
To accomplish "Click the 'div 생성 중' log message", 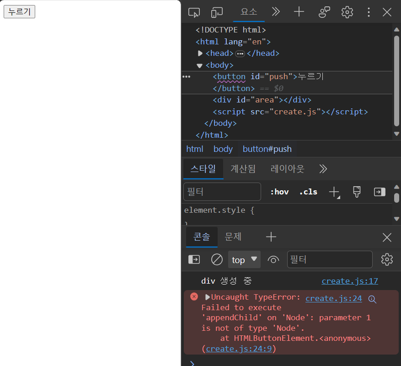I will [226, 281].
